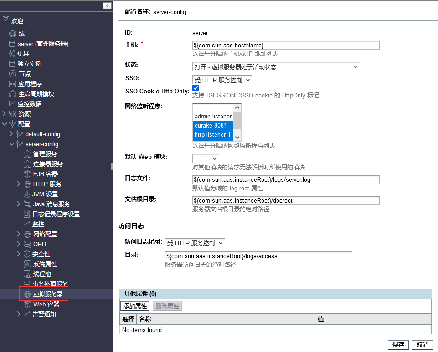Screen dimensions: 438x352
Task: Expand the 资源 tree node
Action: click(x=4, y=113)
